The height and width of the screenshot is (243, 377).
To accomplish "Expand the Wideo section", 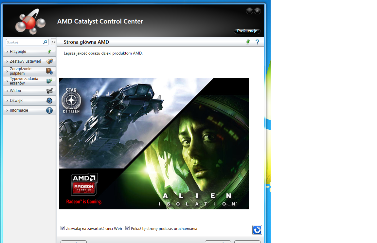I will [x=29, y=91].
